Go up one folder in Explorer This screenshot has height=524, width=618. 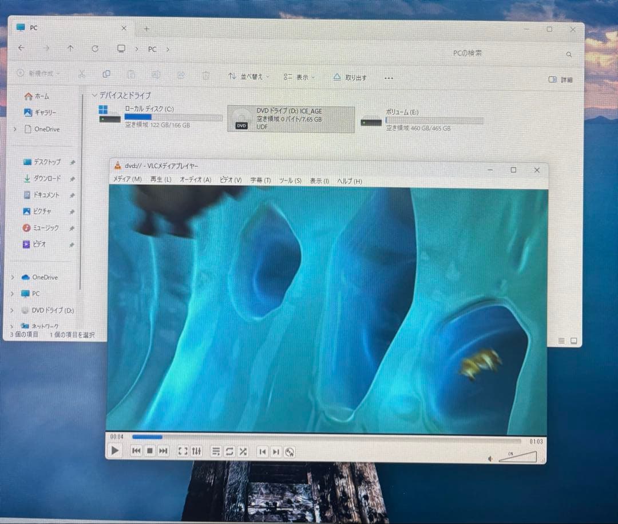tap(70, 49)
